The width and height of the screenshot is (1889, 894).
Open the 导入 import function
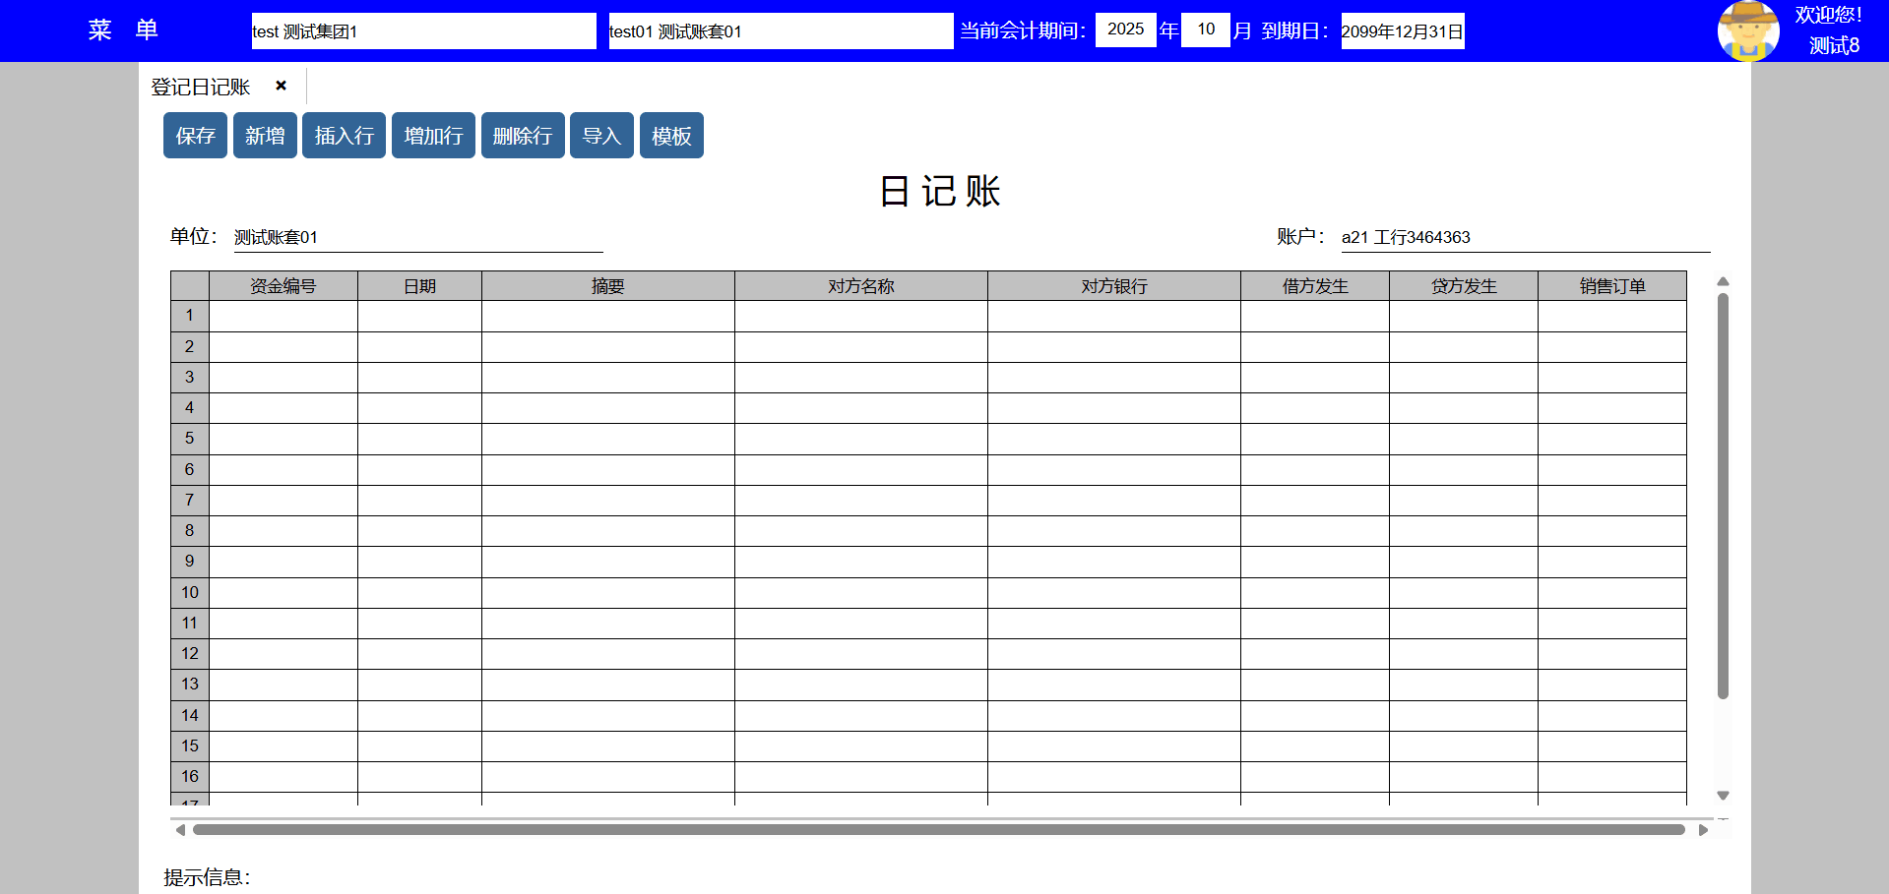[601, 136]
